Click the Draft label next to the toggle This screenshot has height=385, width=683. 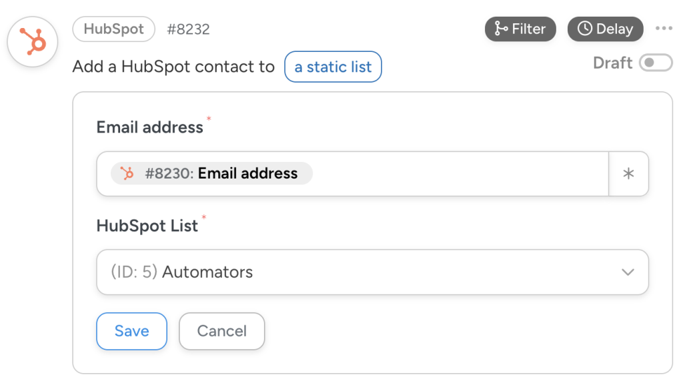[612, 63]
